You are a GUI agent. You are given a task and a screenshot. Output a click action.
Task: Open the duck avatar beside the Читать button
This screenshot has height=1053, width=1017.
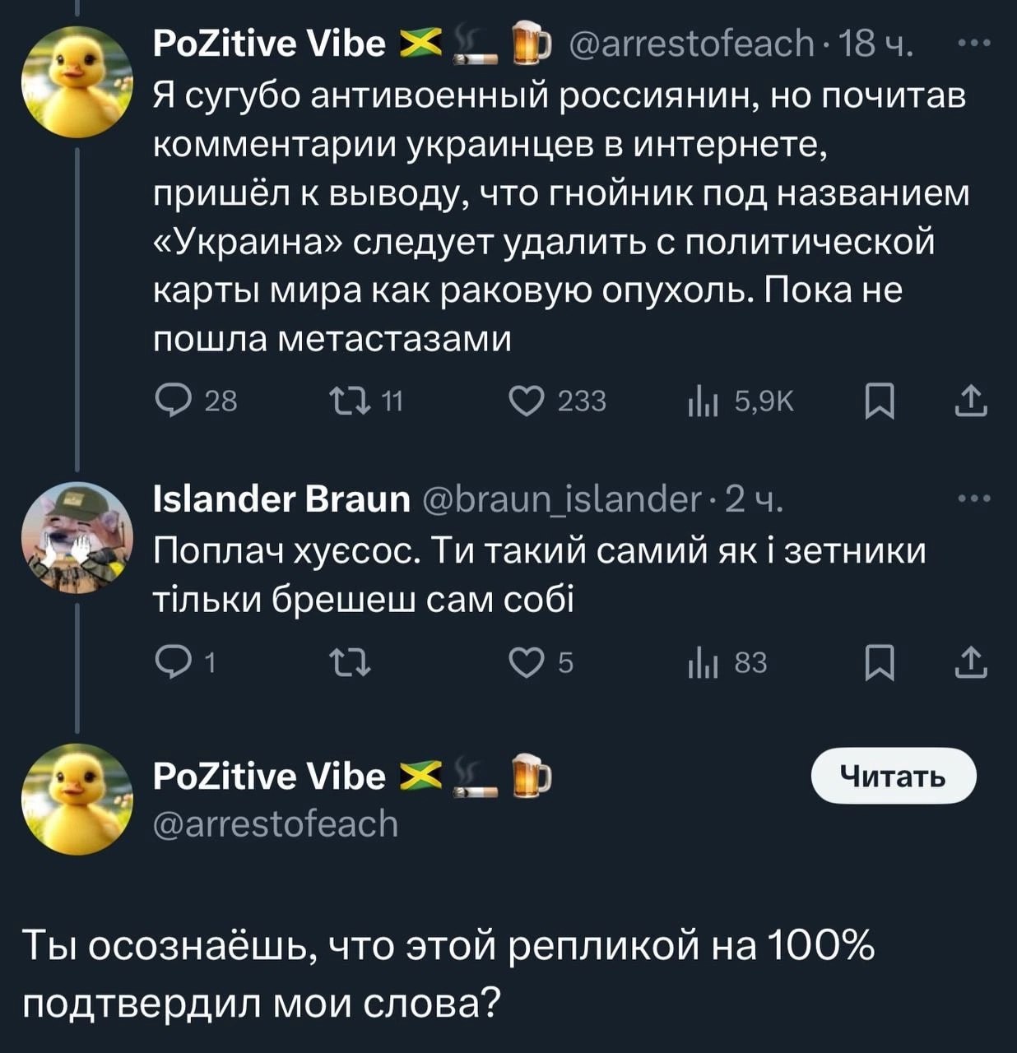click(x=77, y=799)
